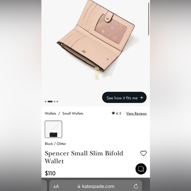Add wallet to wishlist with heart icon

(x=144, y=153)
